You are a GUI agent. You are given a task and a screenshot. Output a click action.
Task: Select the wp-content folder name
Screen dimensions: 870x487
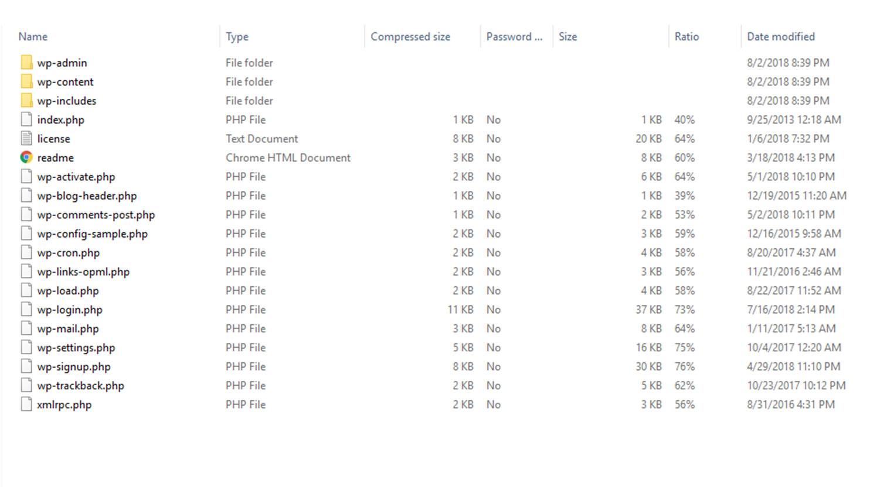click(x=65, y=82)
